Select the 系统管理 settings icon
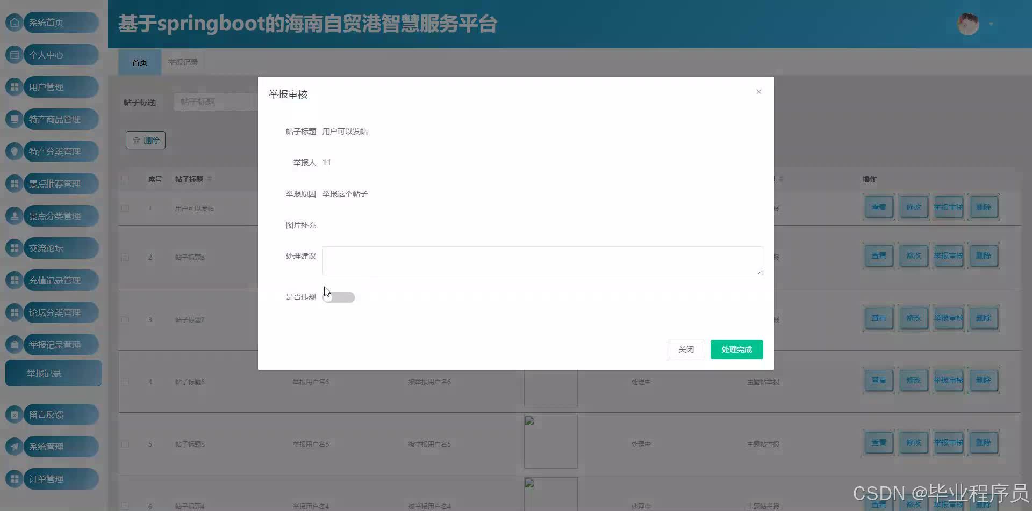 pos(14,447)
